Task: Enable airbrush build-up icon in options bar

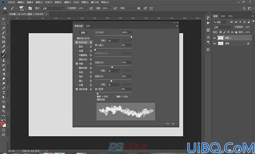Action: click(115, 9)
